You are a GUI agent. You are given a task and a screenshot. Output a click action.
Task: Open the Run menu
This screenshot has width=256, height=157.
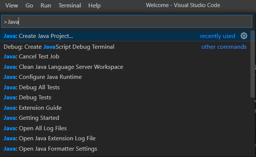click(x=46, y=6)
